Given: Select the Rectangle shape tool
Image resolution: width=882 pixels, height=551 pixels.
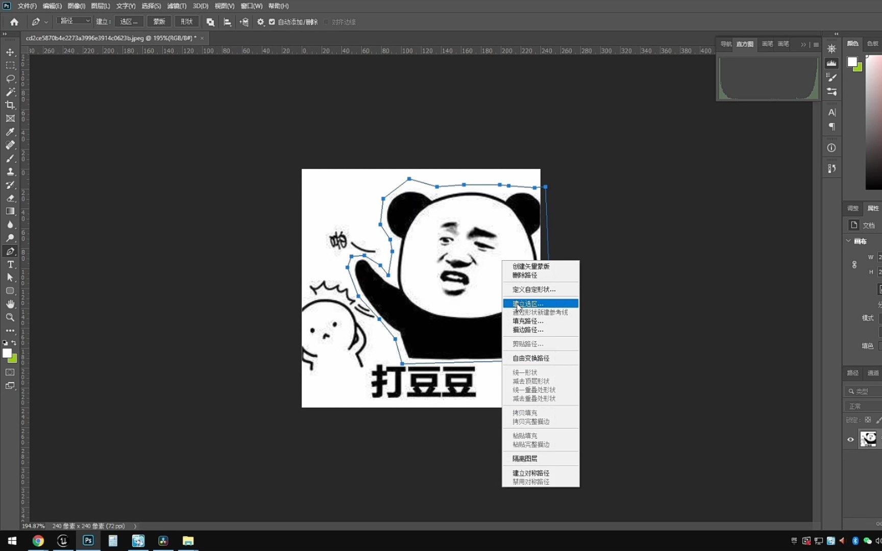Looking at the screenshot, I should 10,291.
